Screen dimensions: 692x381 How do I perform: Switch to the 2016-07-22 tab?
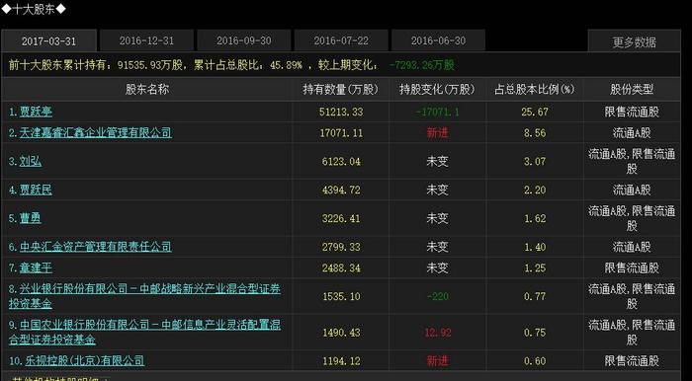pos(341,41)
